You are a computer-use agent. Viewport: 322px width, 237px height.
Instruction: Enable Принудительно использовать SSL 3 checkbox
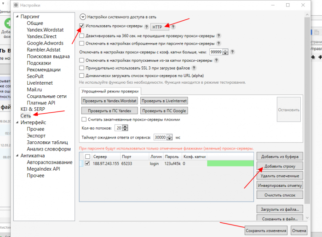point(82,68)
